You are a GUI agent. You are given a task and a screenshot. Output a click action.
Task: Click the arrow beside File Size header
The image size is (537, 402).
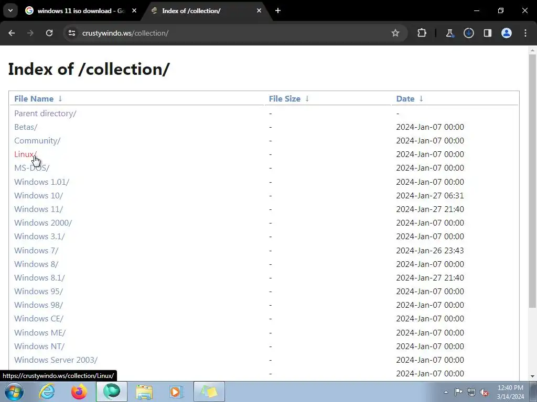click(307, 99)
